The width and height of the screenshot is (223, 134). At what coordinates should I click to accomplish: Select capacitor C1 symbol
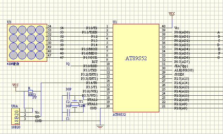(68, 113)
